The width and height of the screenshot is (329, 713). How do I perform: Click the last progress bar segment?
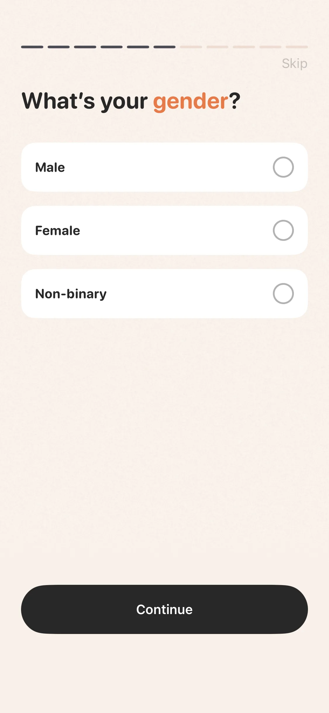[297, 47]
